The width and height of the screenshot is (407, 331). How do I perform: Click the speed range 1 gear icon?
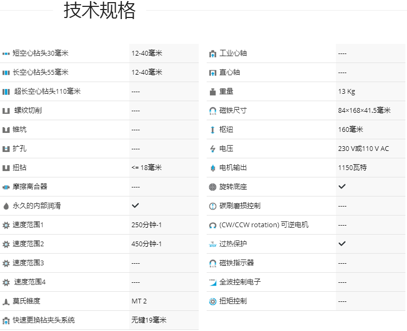tap(6, 225)
